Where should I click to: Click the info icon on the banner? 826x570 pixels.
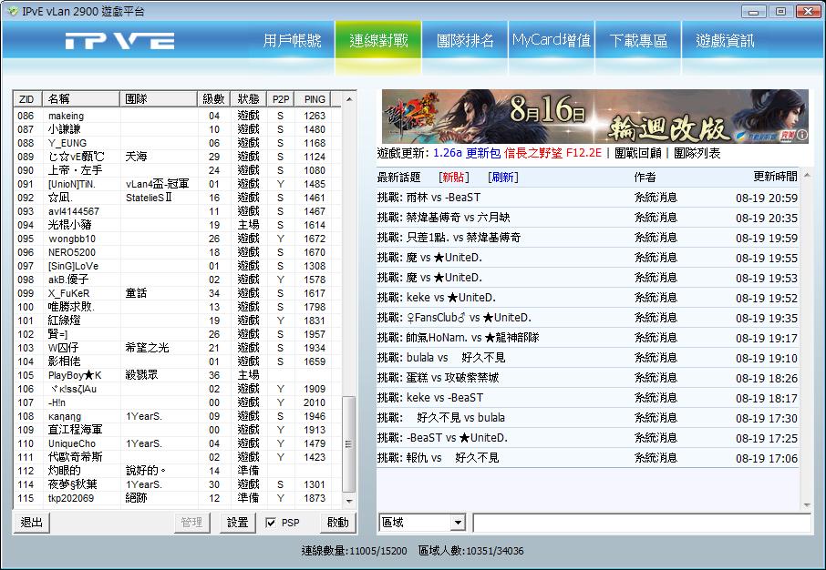[x=801, y=135]
